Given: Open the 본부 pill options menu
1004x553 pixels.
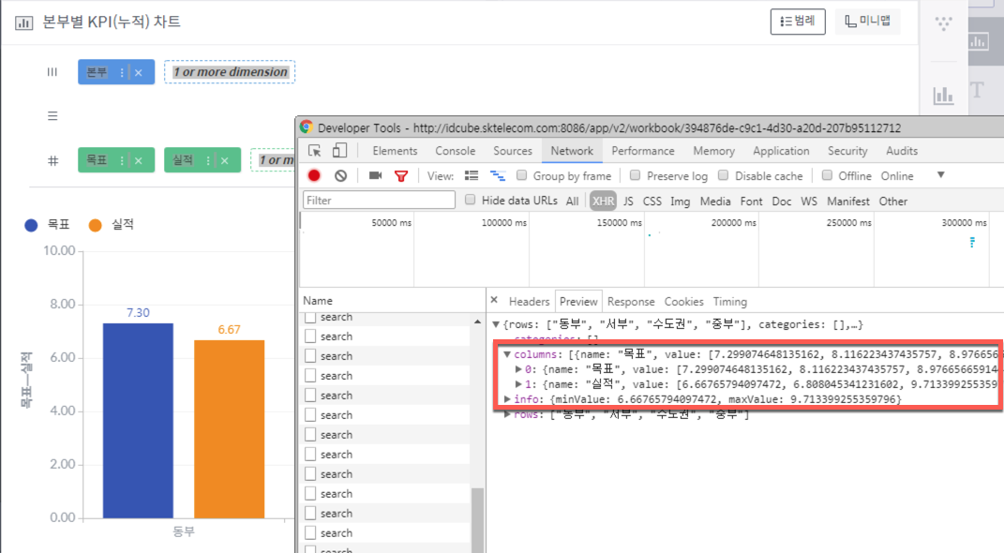Looking at the screenshot, I should [122, 72].
